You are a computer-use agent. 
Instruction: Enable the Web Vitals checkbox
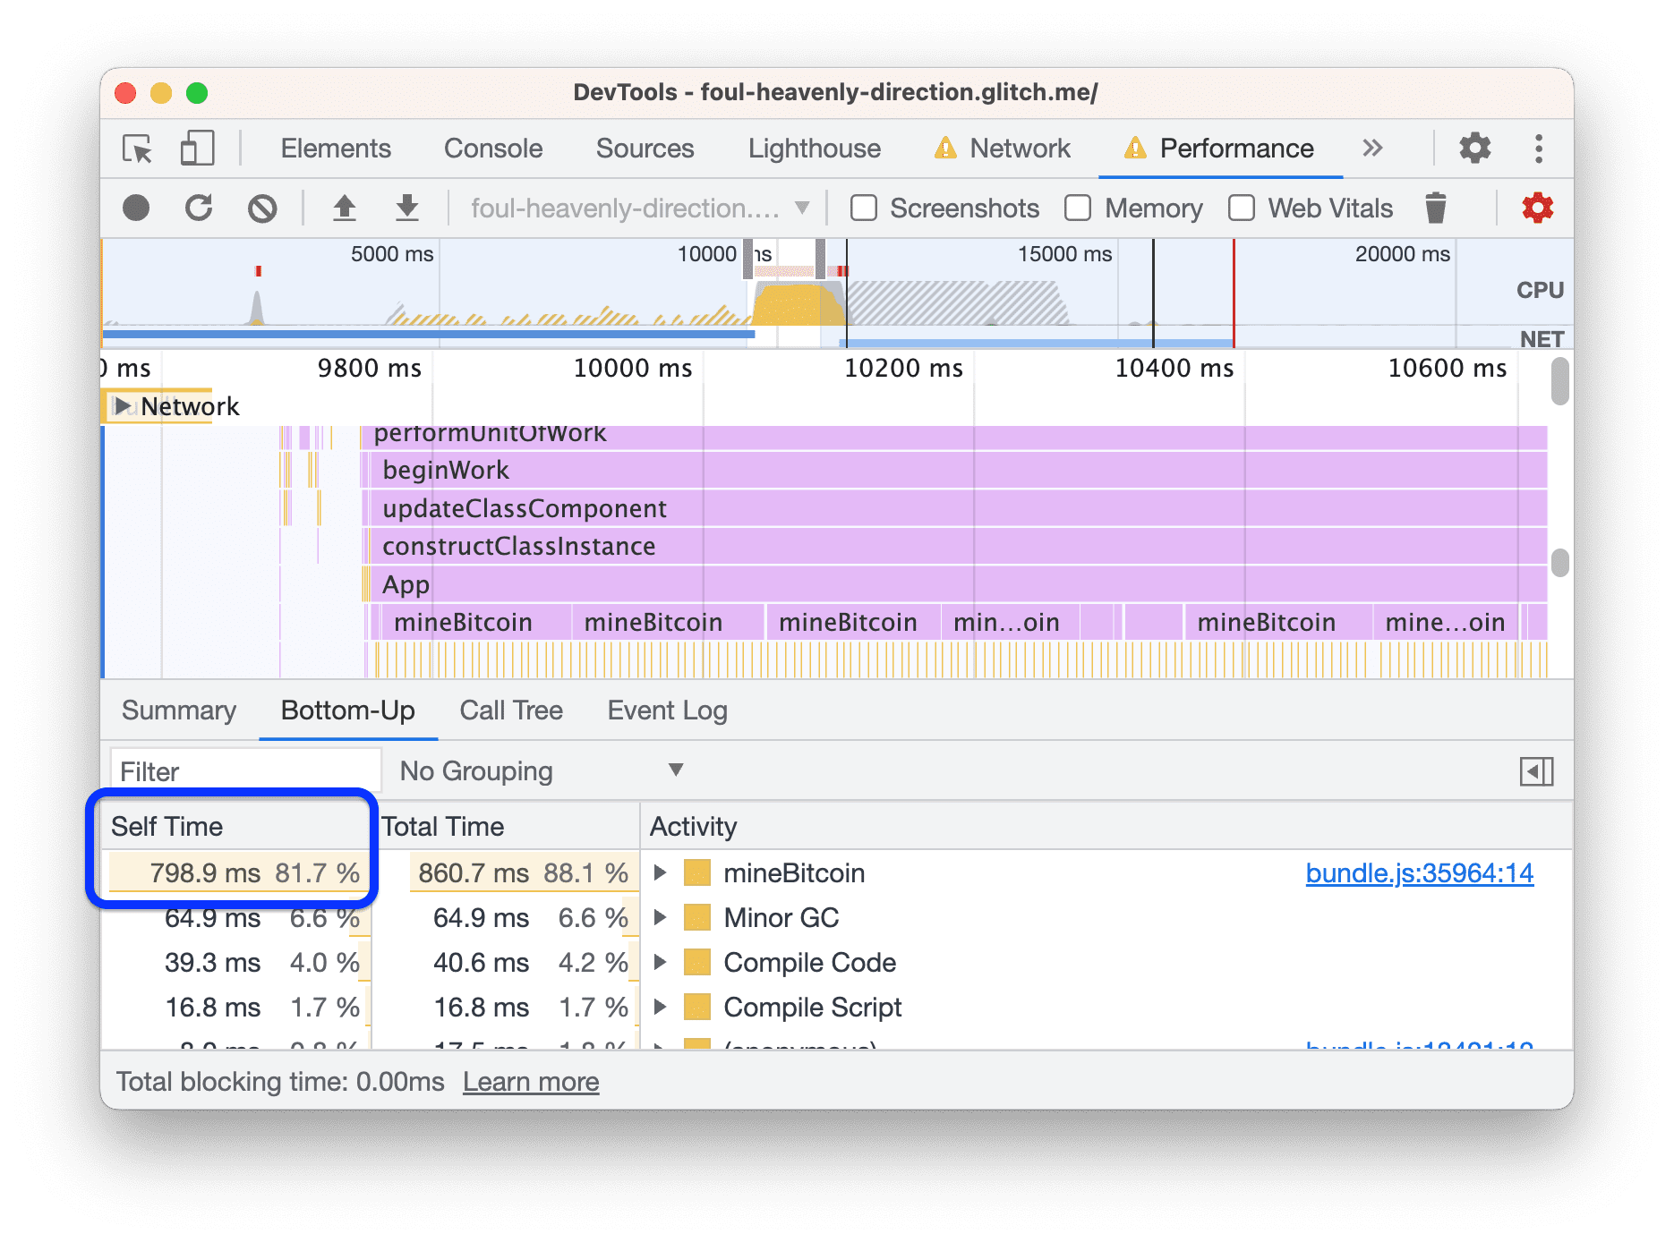tap(1242, 208)
